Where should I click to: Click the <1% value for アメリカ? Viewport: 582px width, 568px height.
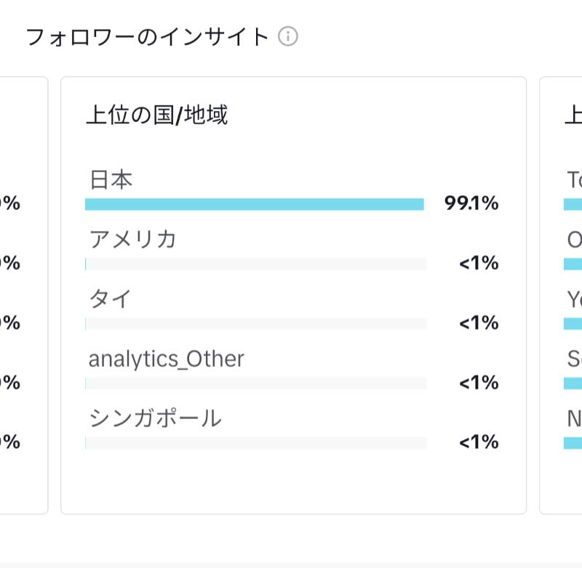(x=479, y=263)
